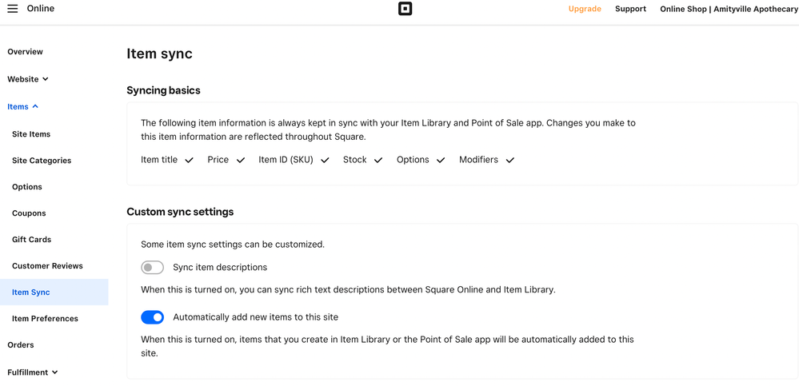Open Site Items in sidebar
The image size is (799, 386).
(31, 134)
